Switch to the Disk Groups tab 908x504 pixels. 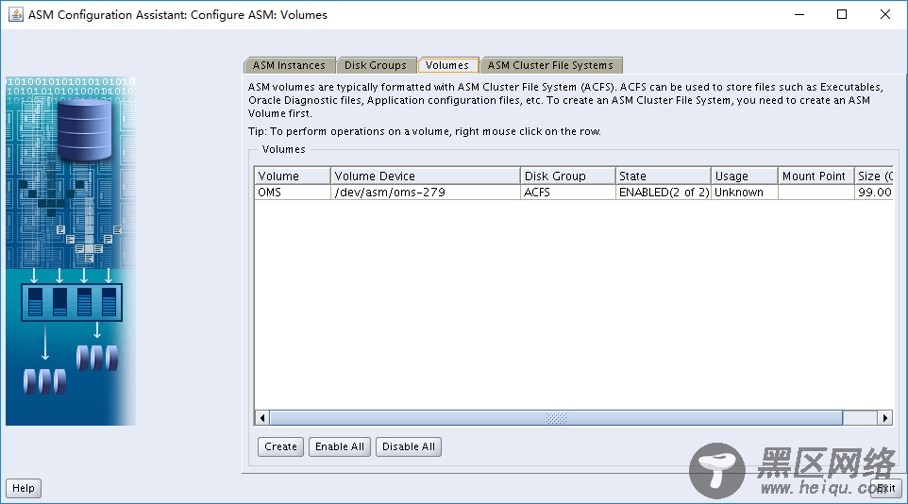(x=376, y=65)
